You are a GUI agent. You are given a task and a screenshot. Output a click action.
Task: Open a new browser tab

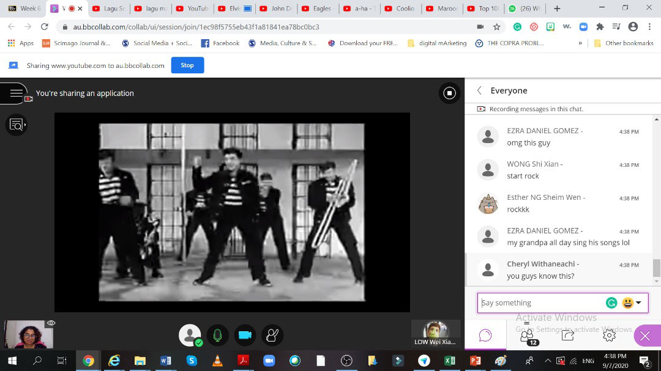[557, 9]
